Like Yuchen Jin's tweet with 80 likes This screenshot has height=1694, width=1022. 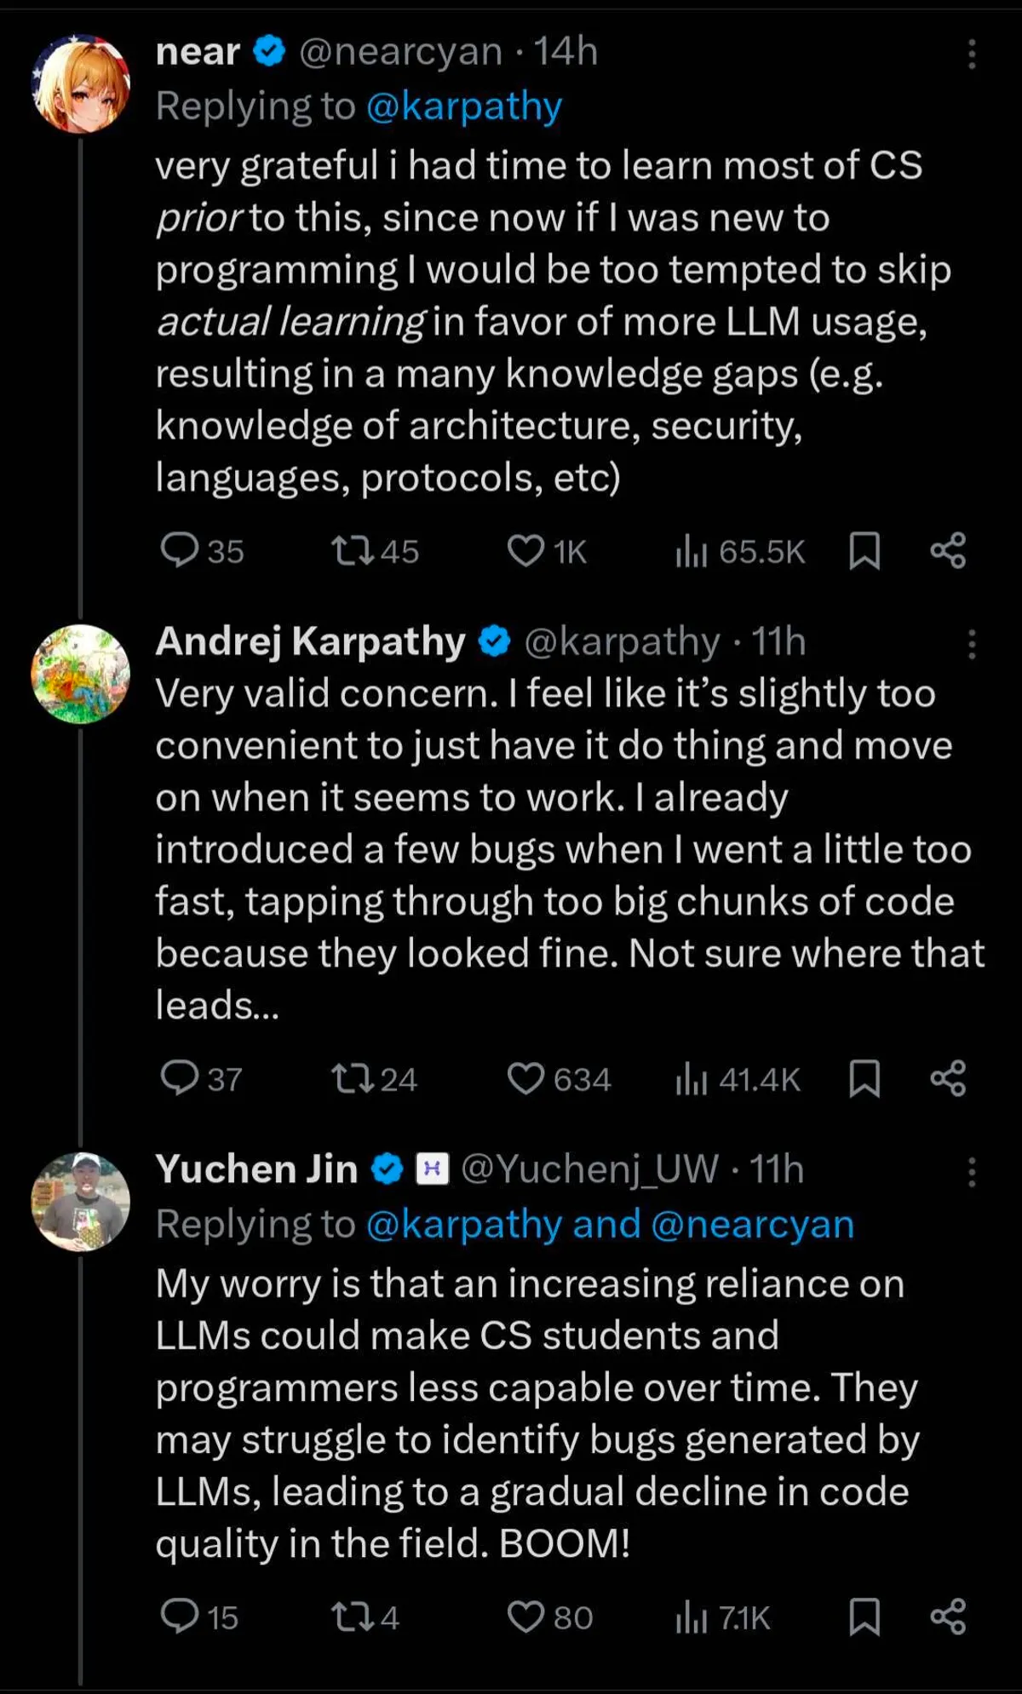(x=525, y=1616)
